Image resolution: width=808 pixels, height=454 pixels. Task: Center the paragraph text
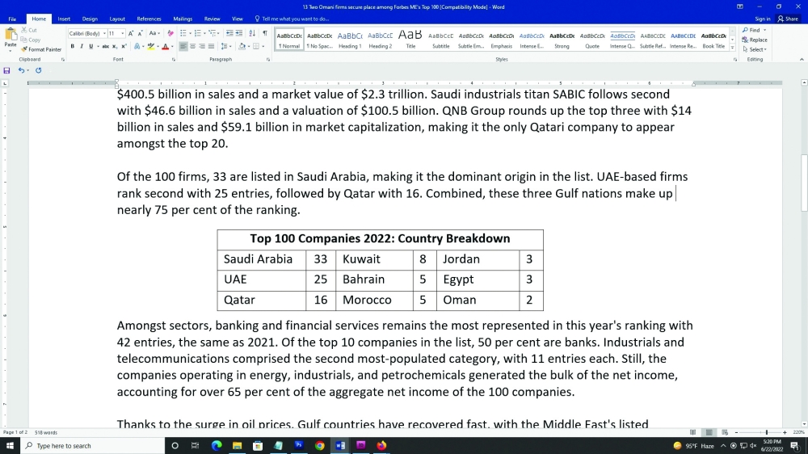coord(193,46)
